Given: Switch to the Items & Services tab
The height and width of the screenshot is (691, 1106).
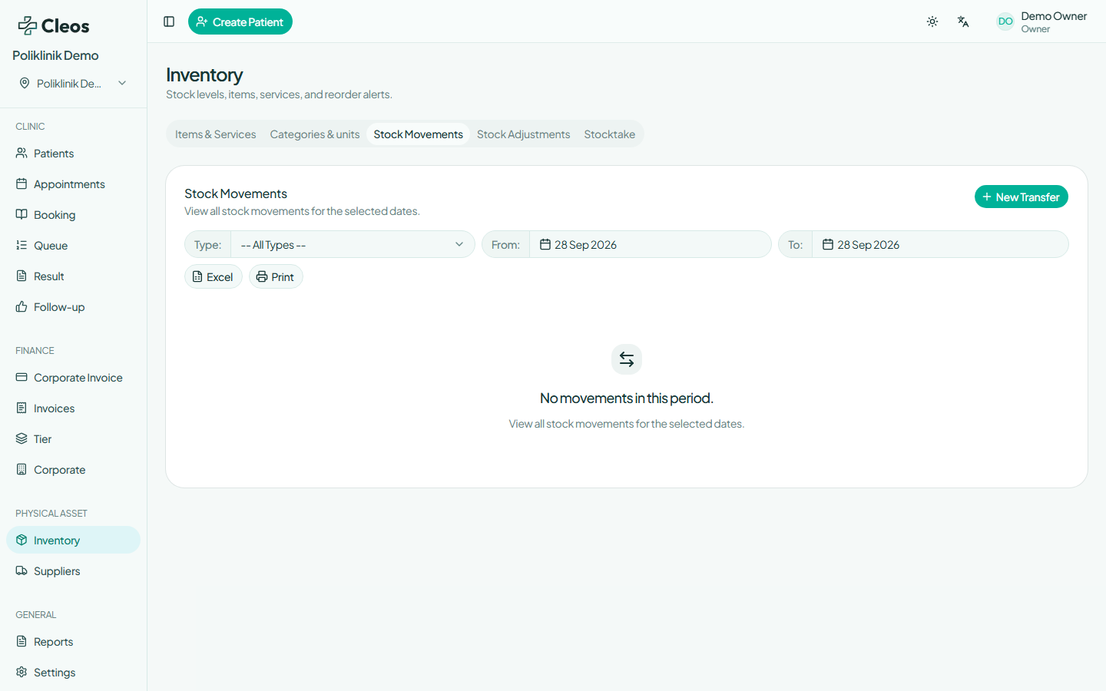Looking at the screenshot, I should click(x=215, y=134).
